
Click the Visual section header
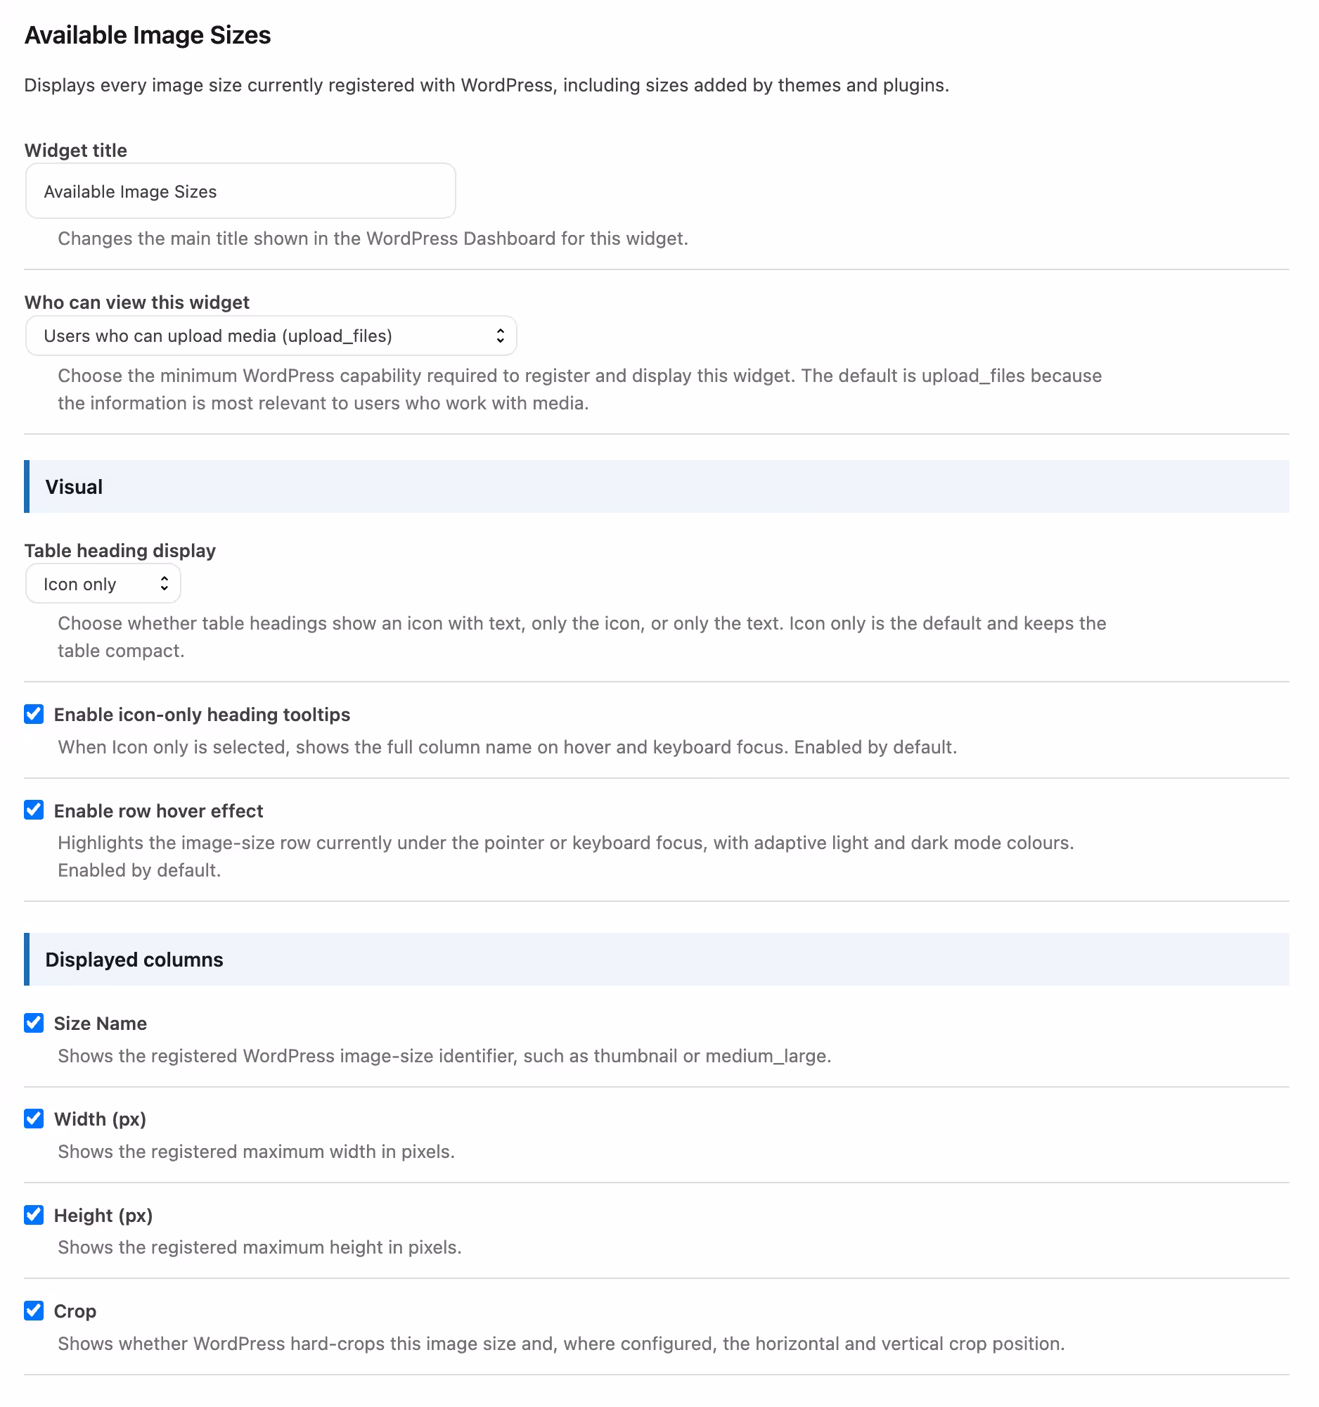pos(656,487)
